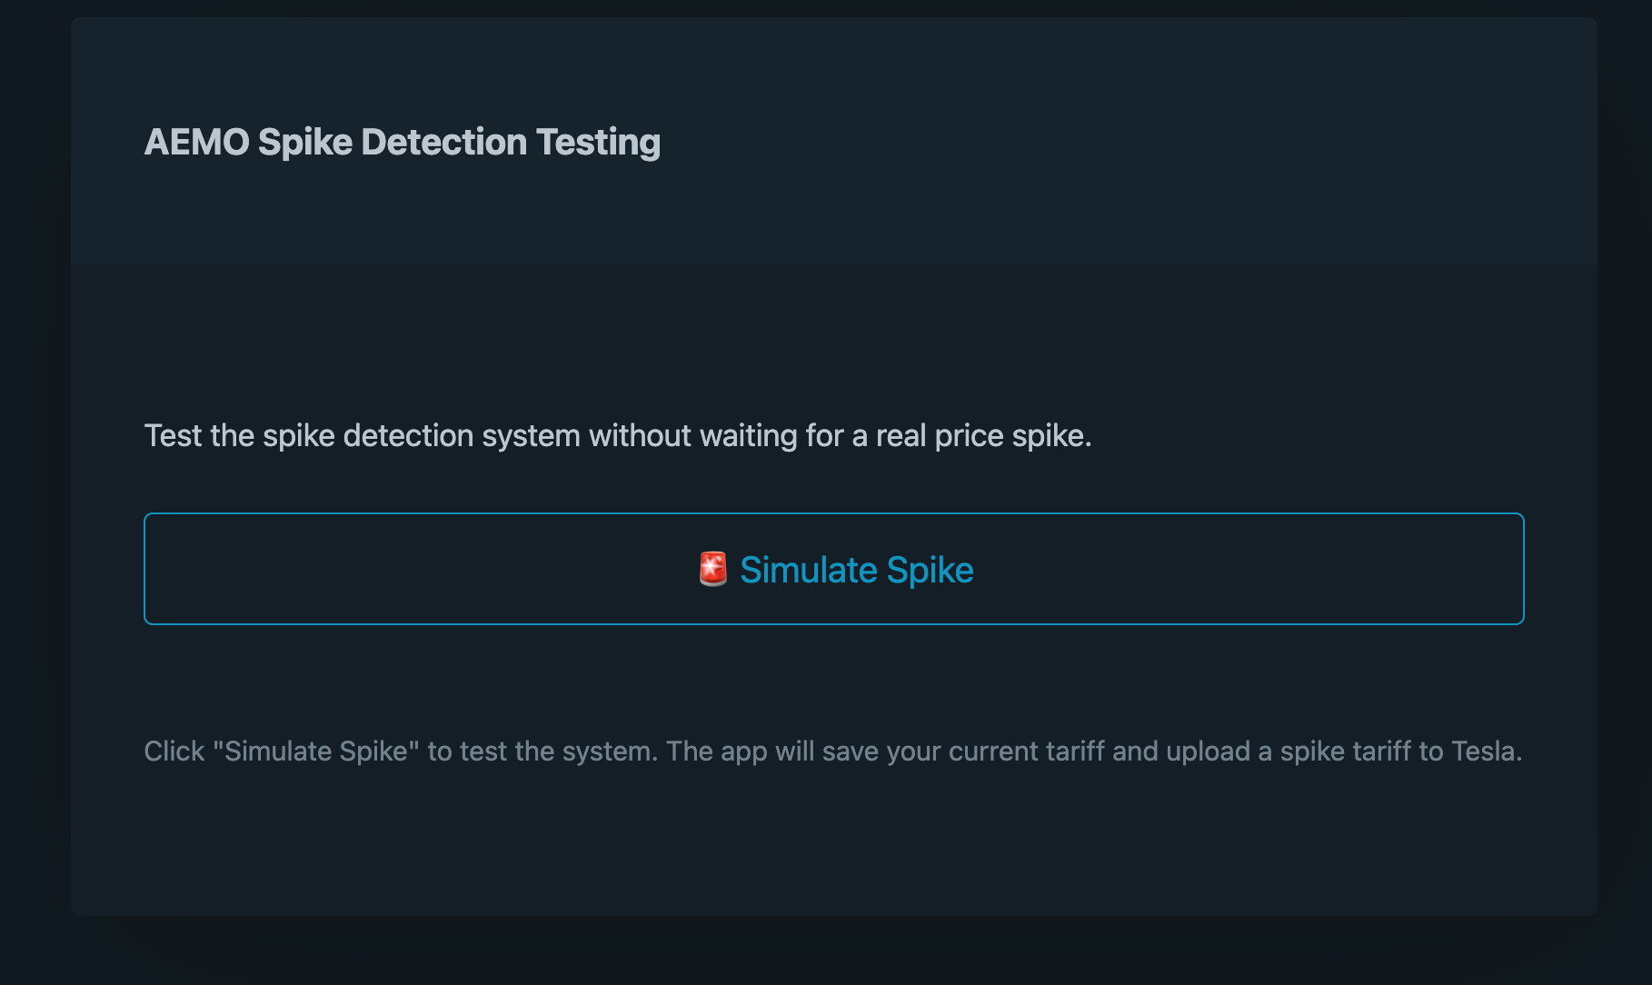This screenshot has width=1652, height=985.
Task: Click the word "Testing" in the heading
Action: (598, 142)
